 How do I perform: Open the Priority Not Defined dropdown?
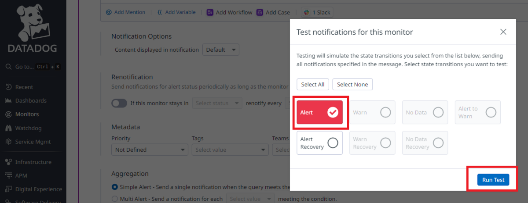pyautogui.click(x=150, y=150)
